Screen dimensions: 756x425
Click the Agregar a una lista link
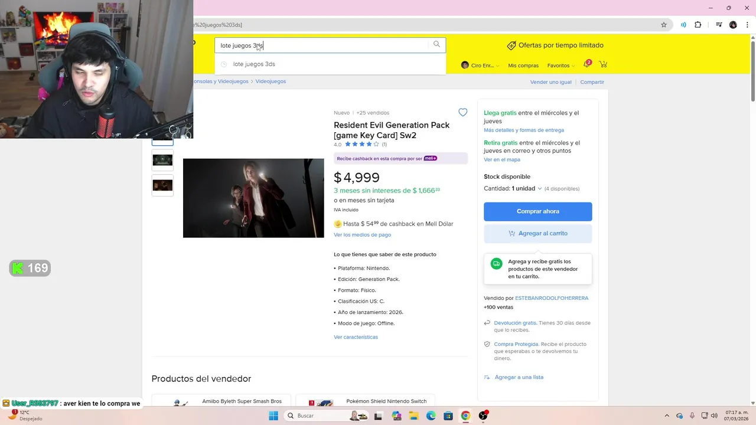click(x=519, y=377)
